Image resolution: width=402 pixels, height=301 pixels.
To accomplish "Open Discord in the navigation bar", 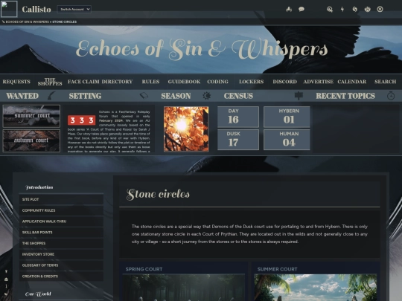I will coord(284,82).
